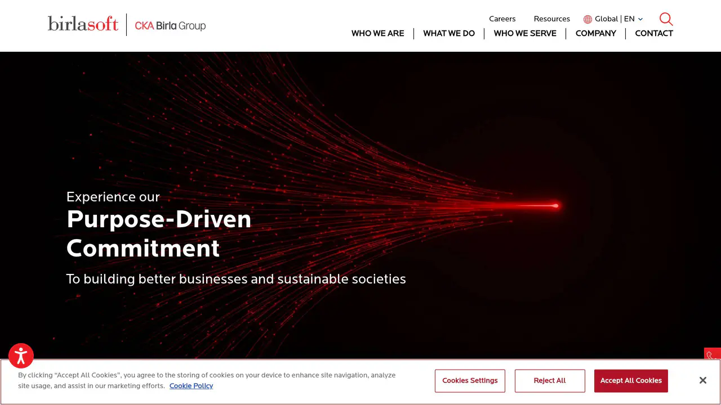Click the Birlasoft logo
Viewport: 721px width, 405px height.
coord(83,24)
